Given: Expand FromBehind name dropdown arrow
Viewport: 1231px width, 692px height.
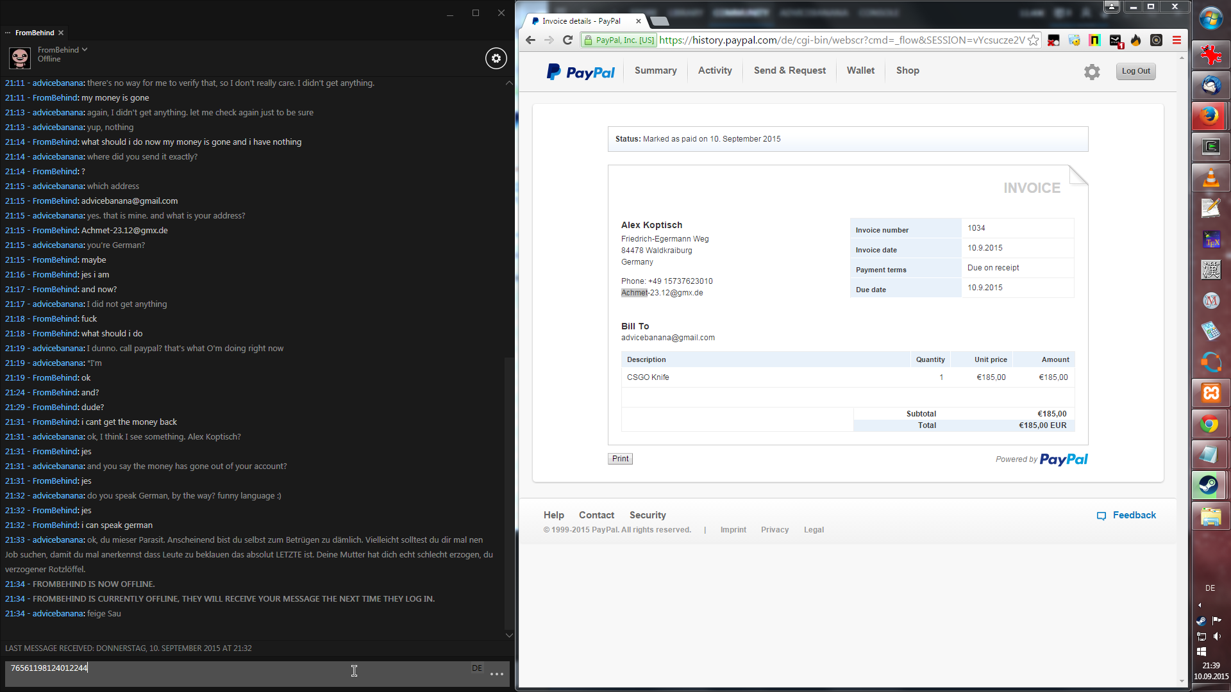Looking at the screenshot, I should tap(85, 49).
